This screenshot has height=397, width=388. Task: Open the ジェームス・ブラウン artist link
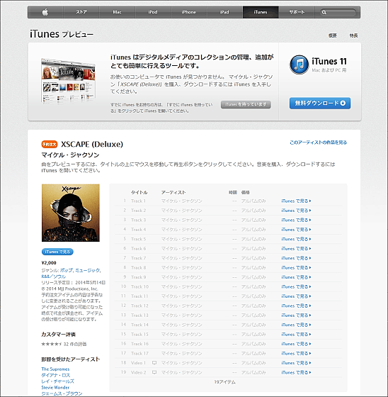[x=62, y=393]
